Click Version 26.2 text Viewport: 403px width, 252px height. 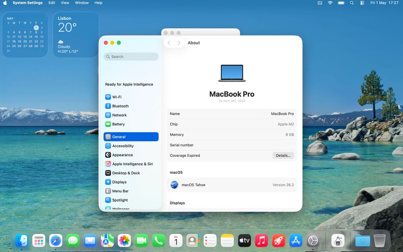coord(283,185)
